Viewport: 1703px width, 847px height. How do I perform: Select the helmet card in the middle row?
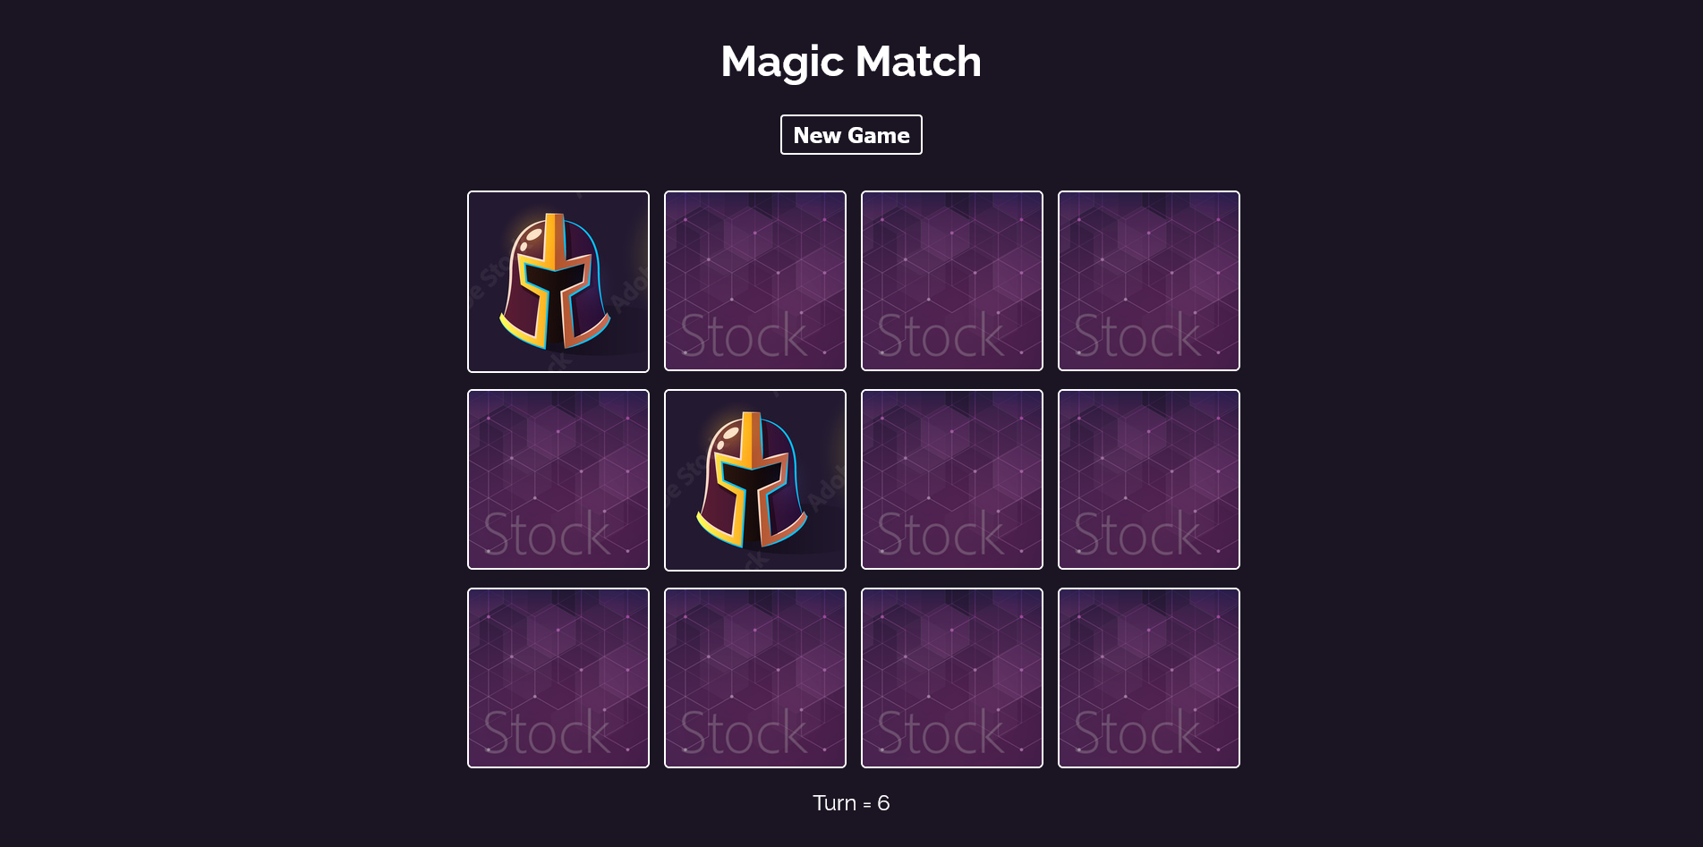pyautogui.click(x=755, y=480)
